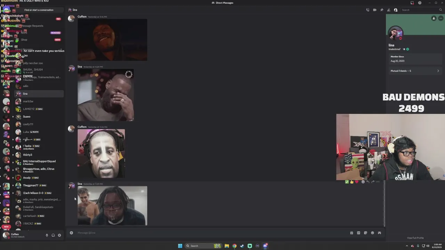This screenshot has width=445, height=250.
Task: Open File Explorer from taskbar
Action: [227, 246]
